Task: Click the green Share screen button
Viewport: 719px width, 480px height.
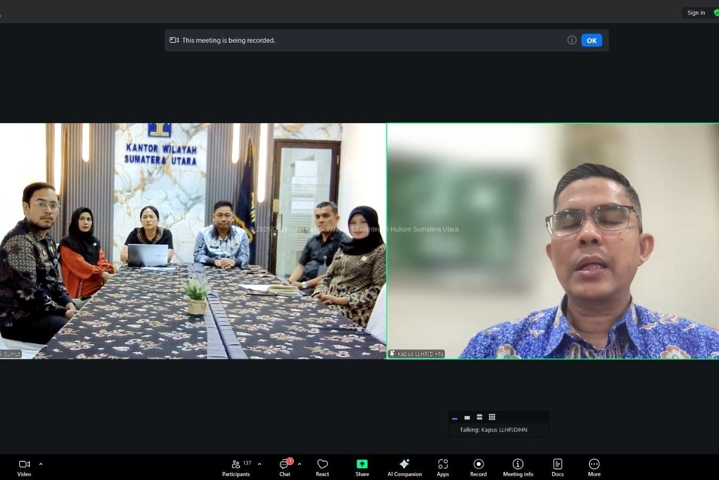Action: point(362,467)
